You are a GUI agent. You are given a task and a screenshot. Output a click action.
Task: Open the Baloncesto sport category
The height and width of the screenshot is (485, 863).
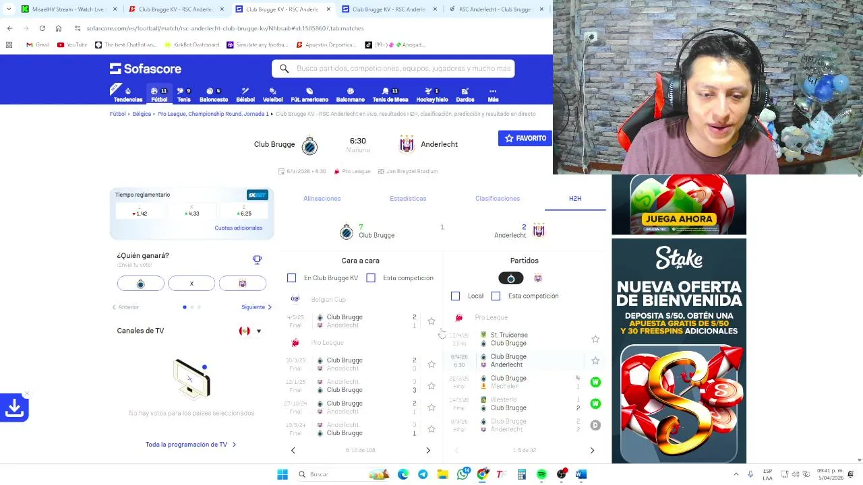(213, 94)
